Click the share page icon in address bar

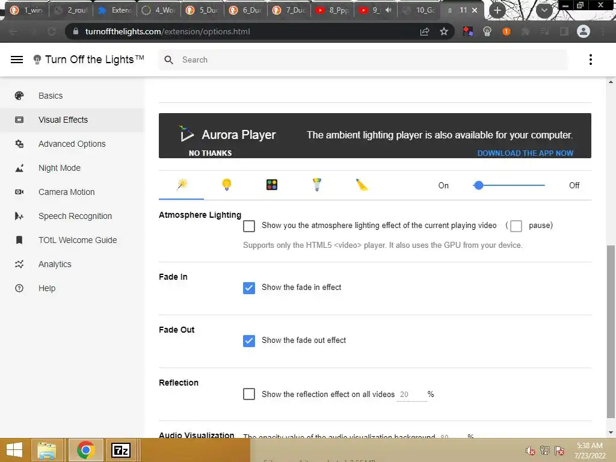(425, 31)
